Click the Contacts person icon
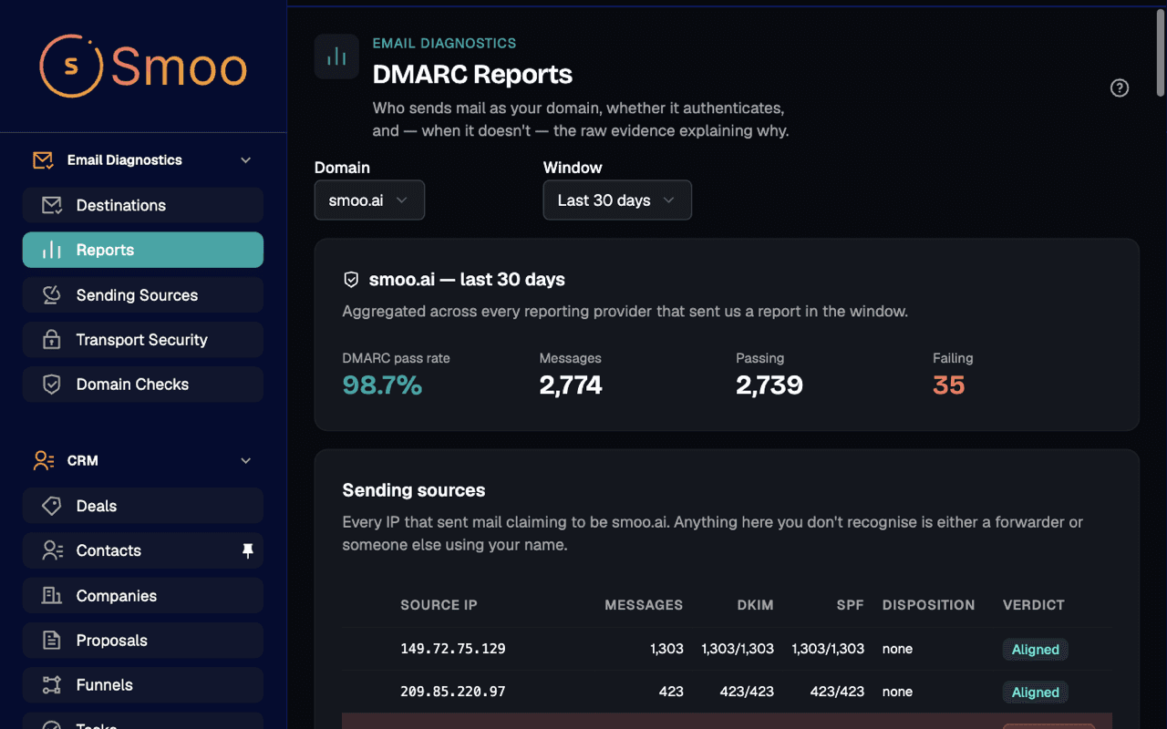 tap(52, 550)
